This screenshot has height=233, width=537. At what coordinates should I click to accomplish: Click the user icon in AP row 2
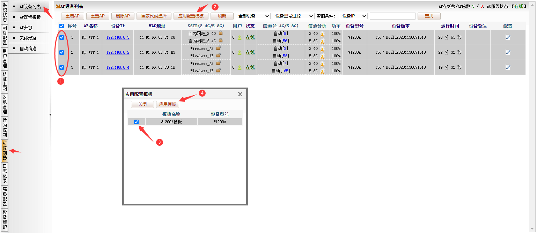point(240,53)
